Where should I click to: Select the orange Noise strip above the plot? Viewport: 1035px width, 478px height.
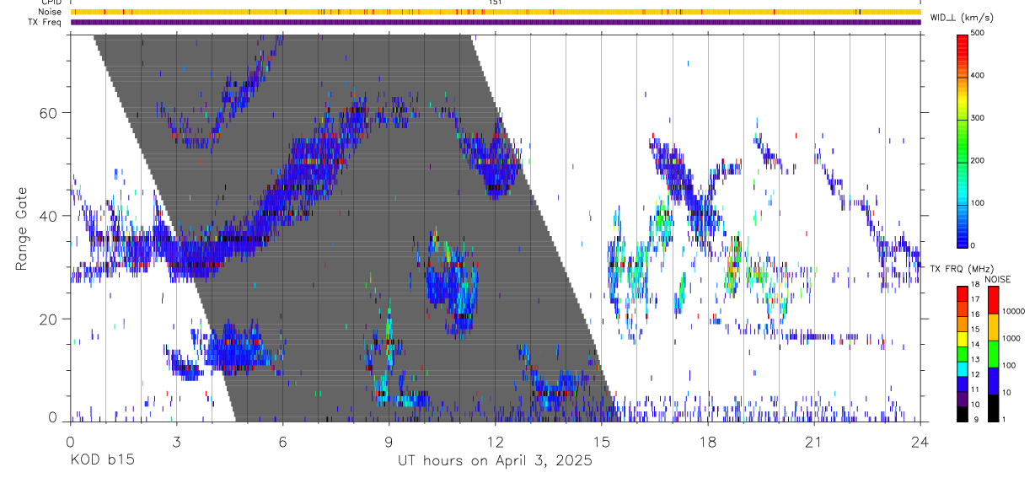pyautogui.click(x=496, y=12)
